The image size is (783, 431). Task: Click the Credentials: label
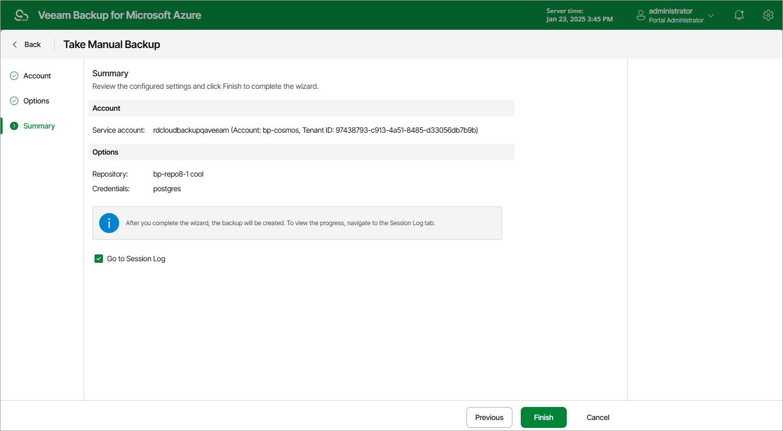pyautogui.click(x=111, y=189)
